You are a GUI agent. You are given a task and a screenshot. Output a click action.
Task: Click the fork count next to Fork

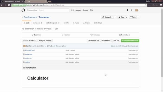click(138, 17)
